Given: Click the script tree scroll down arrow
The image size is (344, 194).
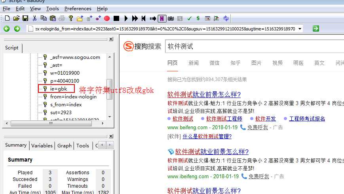Looking at the screenshot, I should tap(110, 117).
